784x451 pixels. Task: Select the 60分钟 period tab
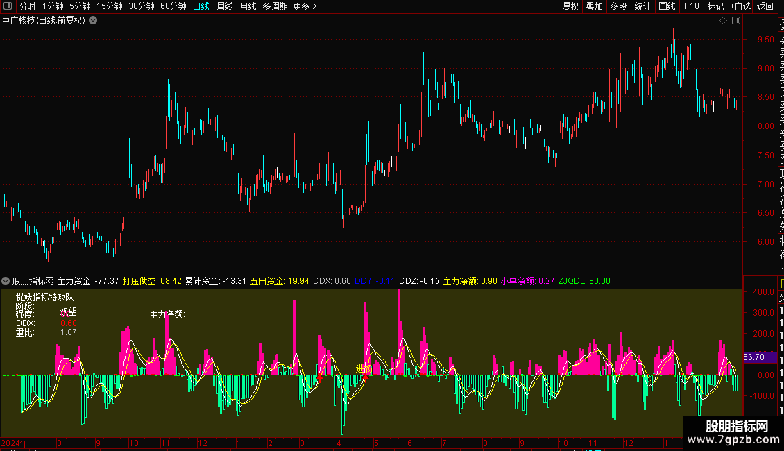(173, 7)
